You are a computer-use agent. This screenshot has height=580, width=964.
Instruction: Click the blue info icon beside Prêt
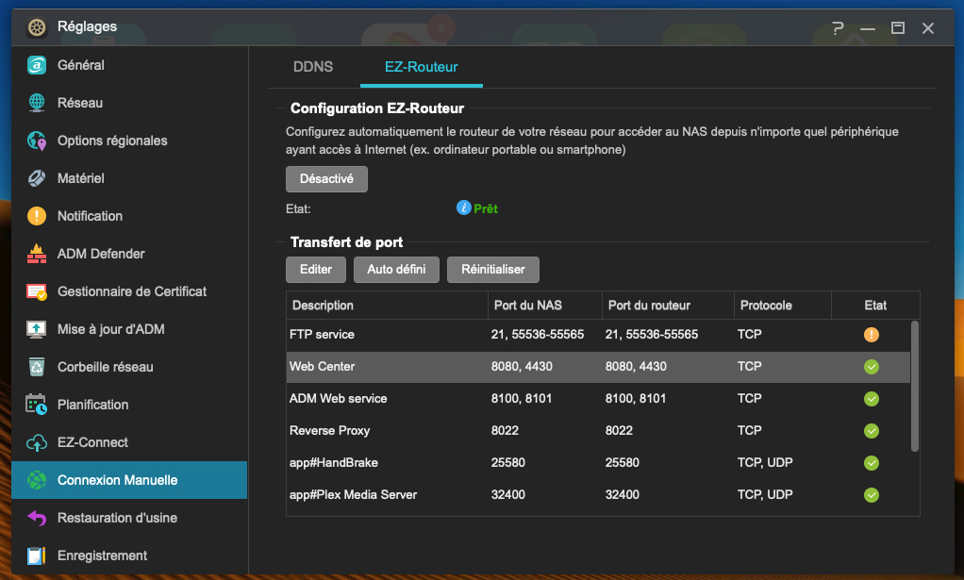pos(463,207)
